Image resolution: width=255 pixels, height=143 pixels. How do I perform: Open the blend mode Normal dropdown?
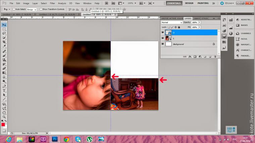pyautogui.click(x=172, y=22)
